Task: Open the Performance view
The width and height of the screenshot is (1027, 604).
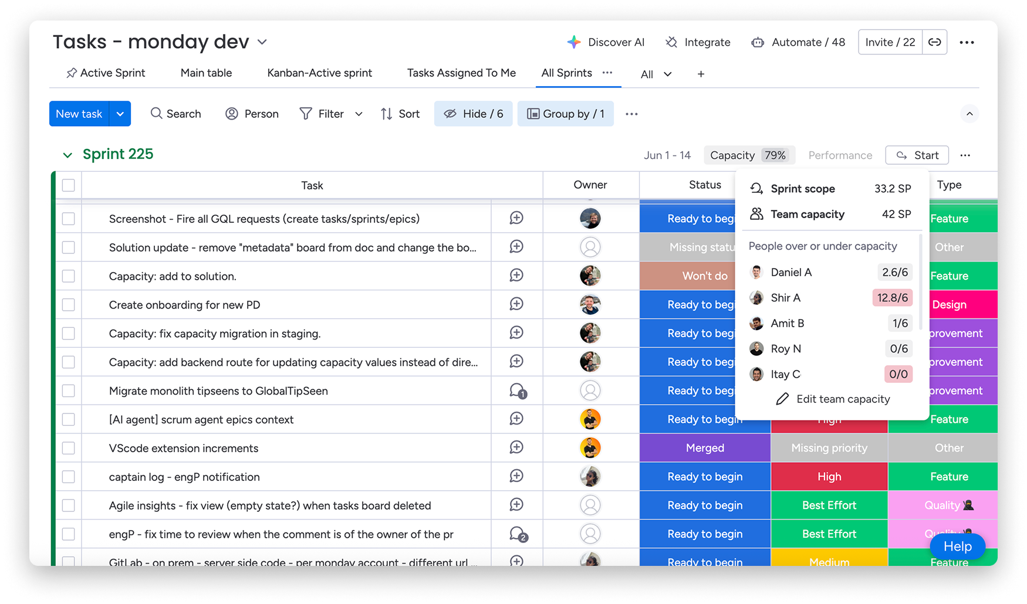Action: pos(840,155)
